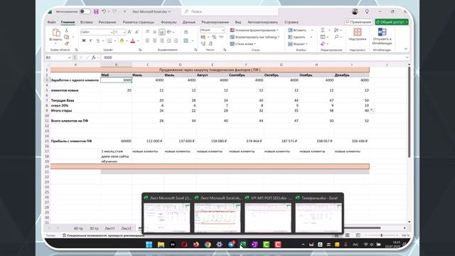The image size is (455, 256).
Task: Click Отправить в MindManager
Action: pos(382,36)
